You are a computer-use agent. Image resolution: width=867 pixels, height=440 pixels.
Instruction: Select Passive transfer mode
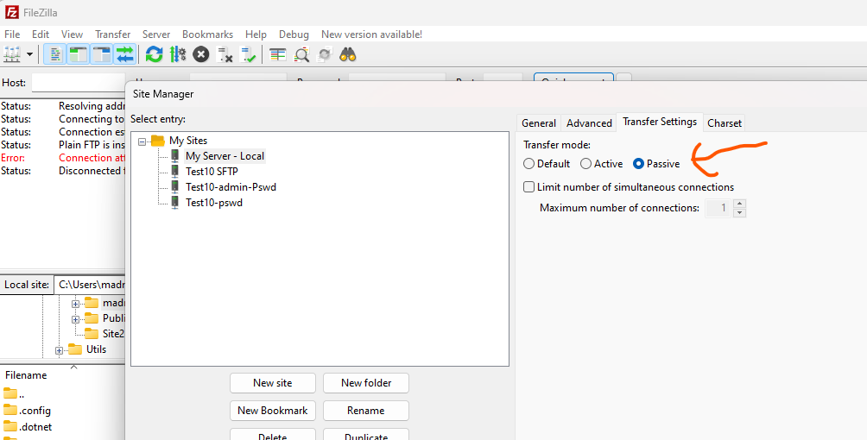(x=639, y=164)
